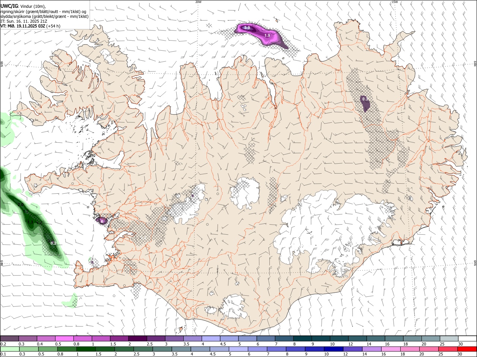Pick the light pink 16–18 rain legend swatch
The width and height of the screenshot is (477, 357).
pyautogui.click(x=391, y=349)
